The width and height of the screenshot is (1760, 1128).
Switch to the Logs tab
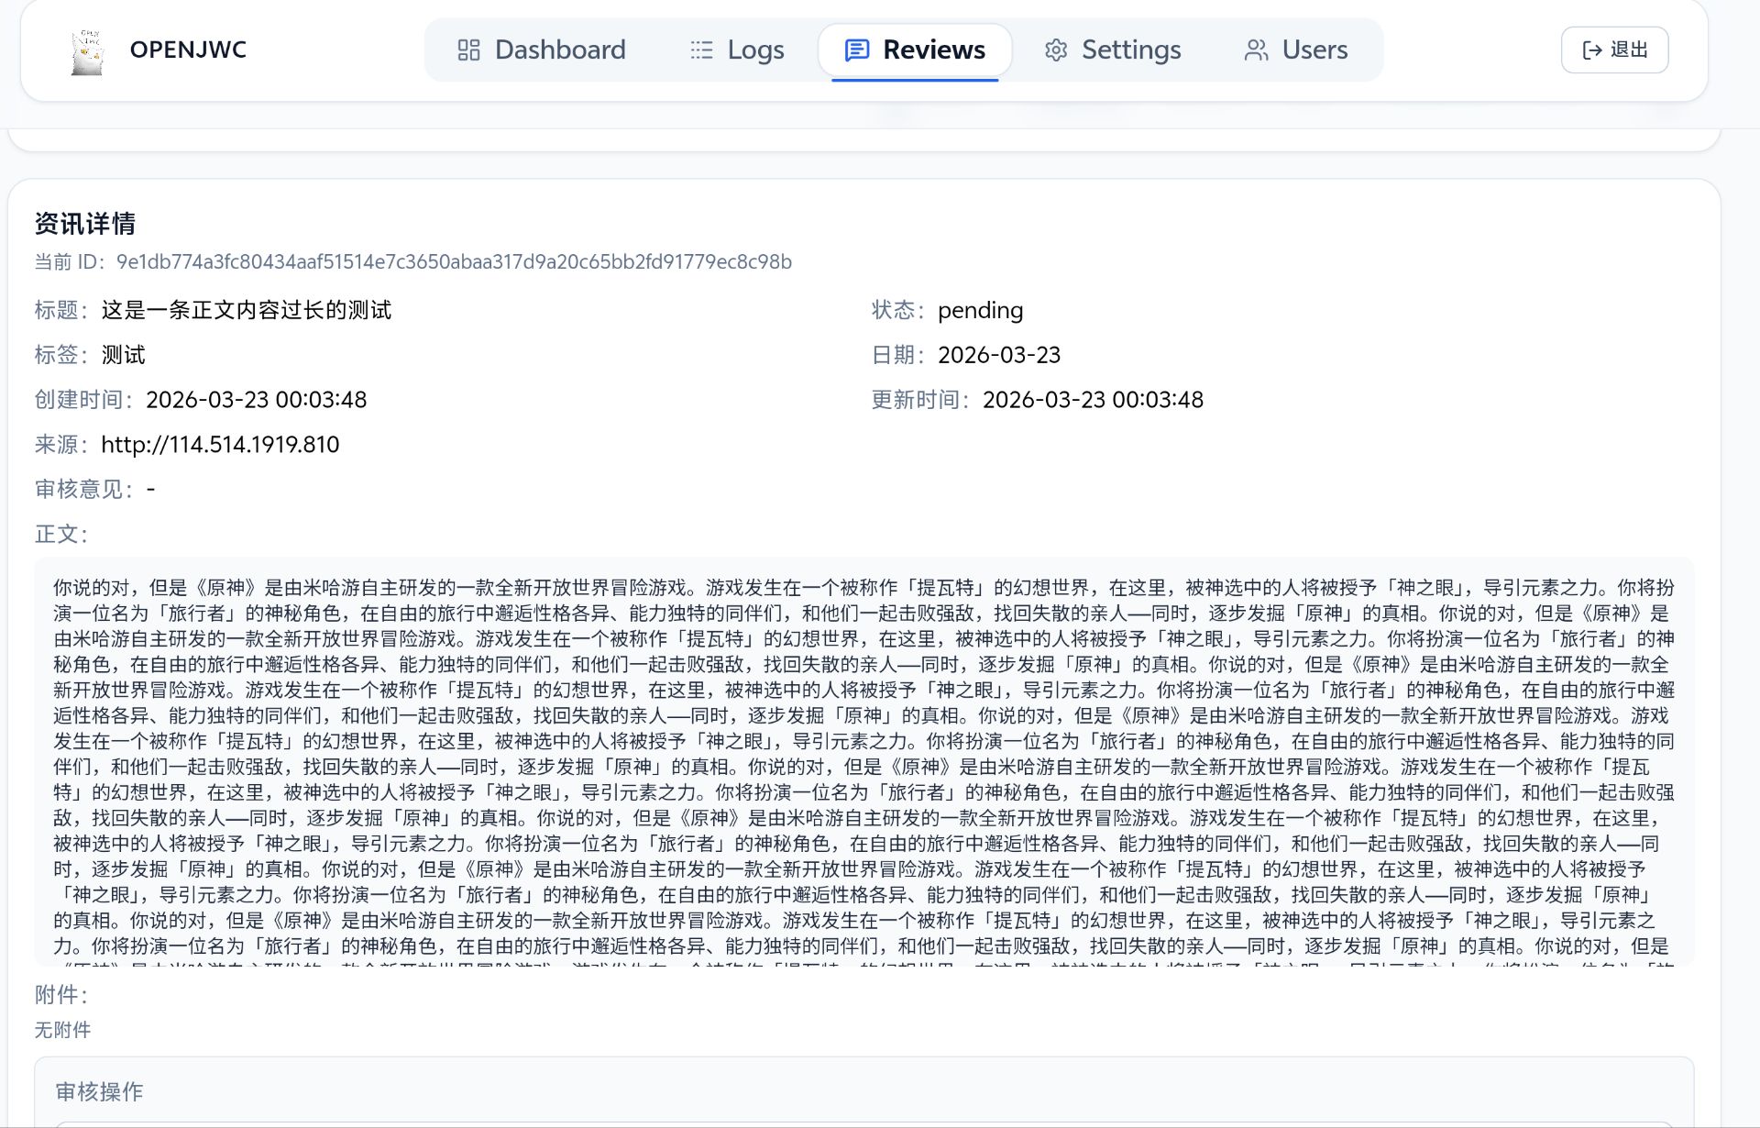755,50
